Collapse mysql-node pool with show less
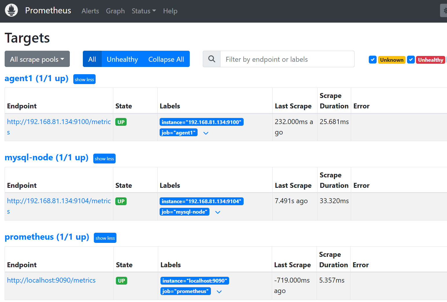This screenshot has height=302, width=447. click(x=104, y=159)
